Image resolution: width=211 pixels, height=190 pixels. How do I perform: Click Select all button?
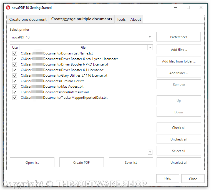pos(179,151)
